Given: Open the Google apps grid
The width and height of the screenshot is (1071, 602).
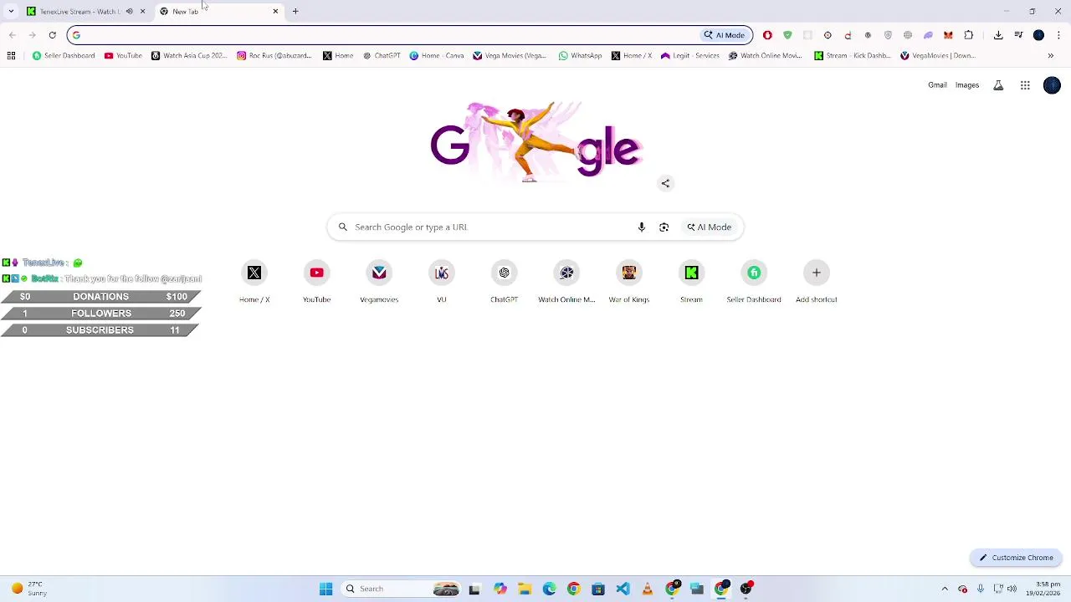Looking at the screenshot, I should pos(1025,85).
